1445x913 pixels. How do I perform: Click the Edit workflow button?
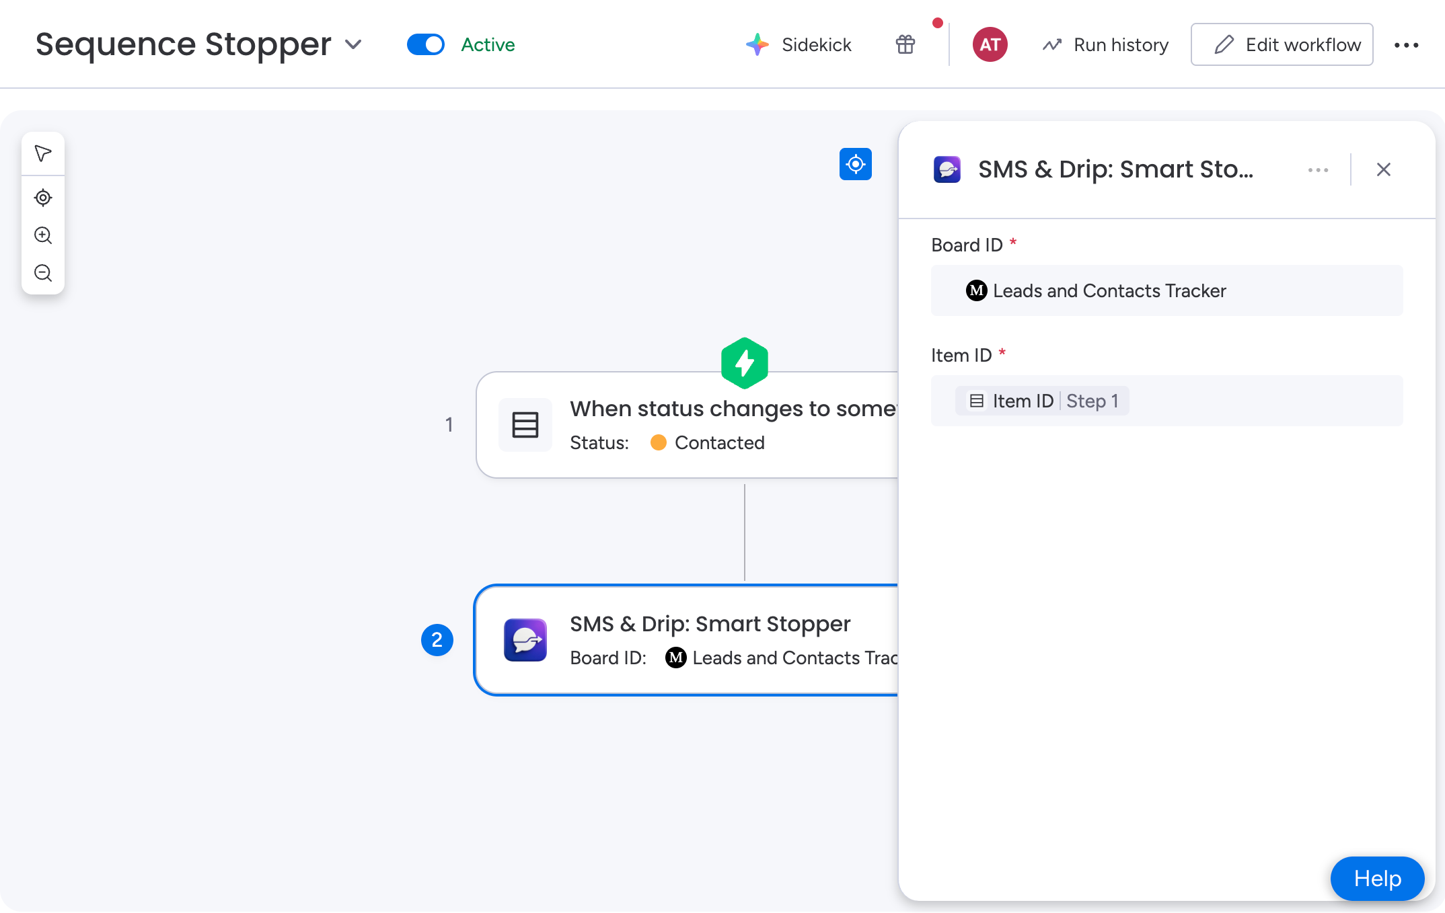1282,44
